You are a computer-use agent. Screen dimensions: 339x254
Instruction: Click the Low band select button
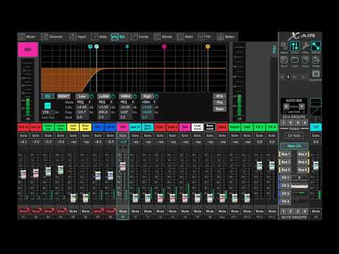pyautogui.click(x=82, y=96)
